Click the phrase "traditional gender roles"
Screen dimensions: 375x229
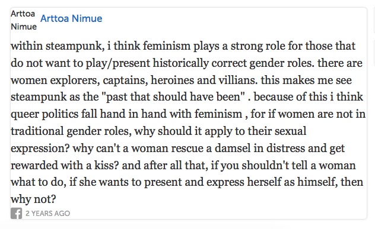point(71,131)
